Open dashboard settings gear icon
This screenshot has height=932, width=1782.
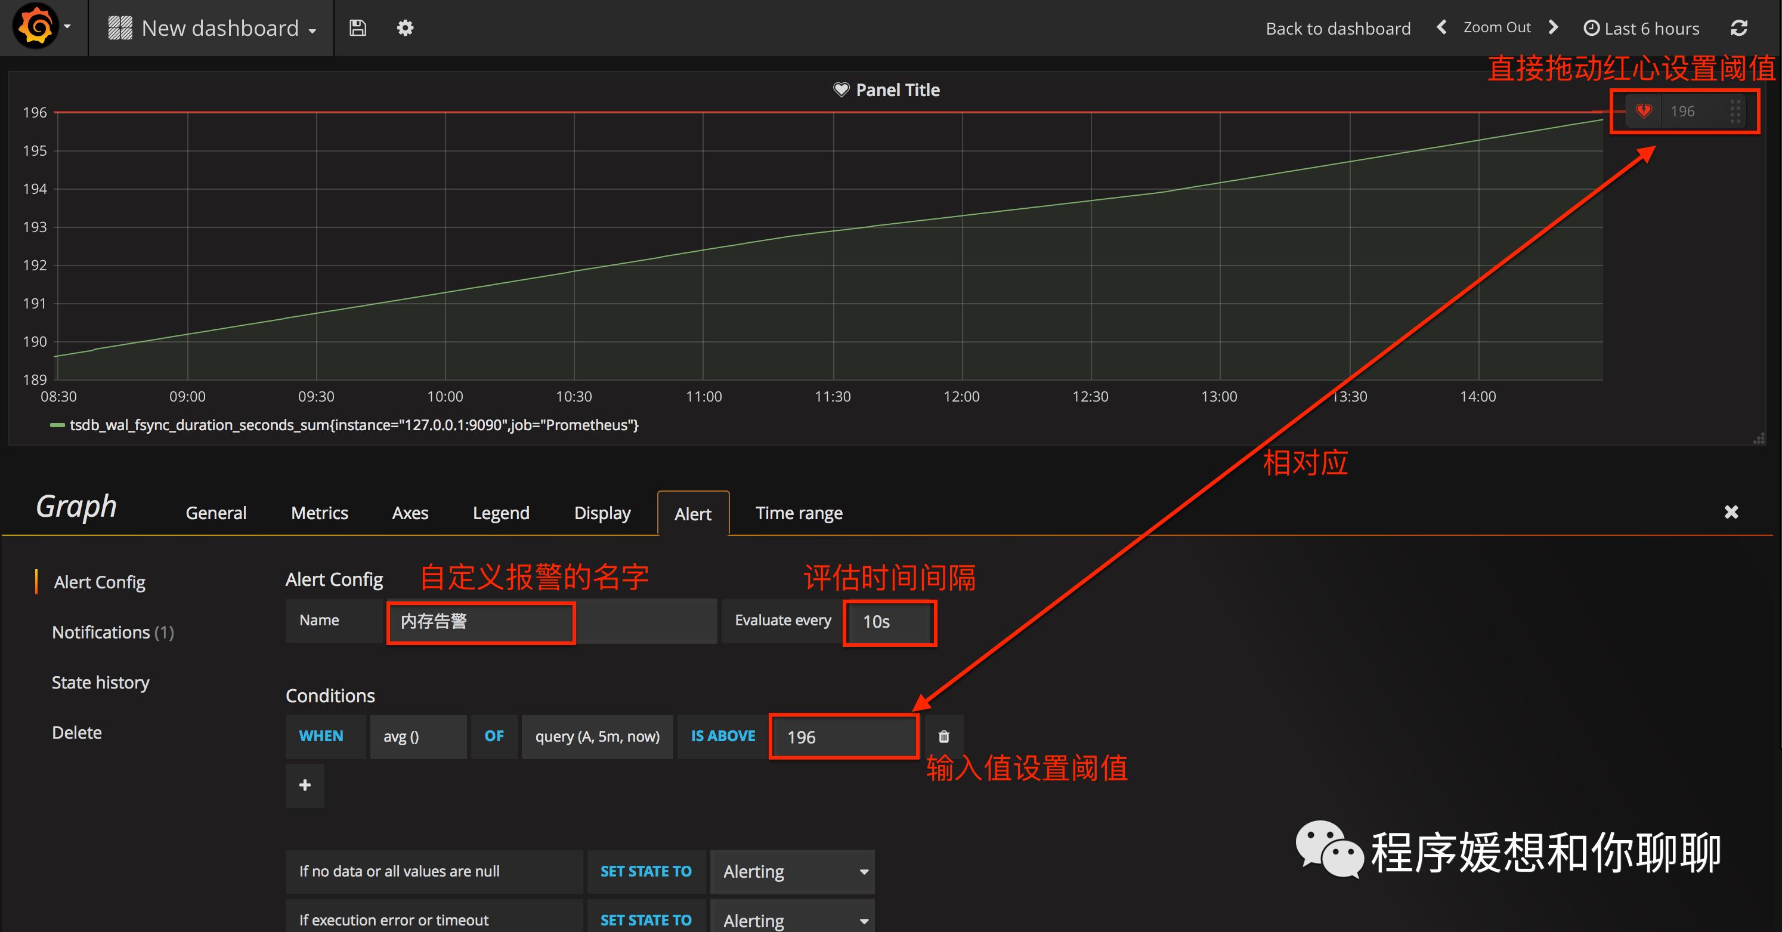[x=405, y=27]
